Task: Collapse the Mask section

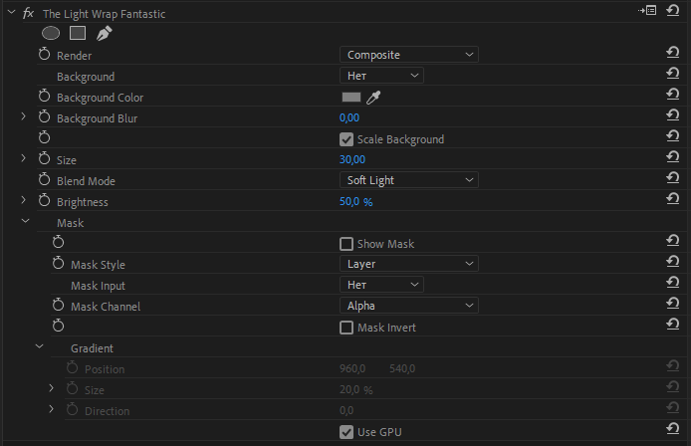Action: point(26,222)
